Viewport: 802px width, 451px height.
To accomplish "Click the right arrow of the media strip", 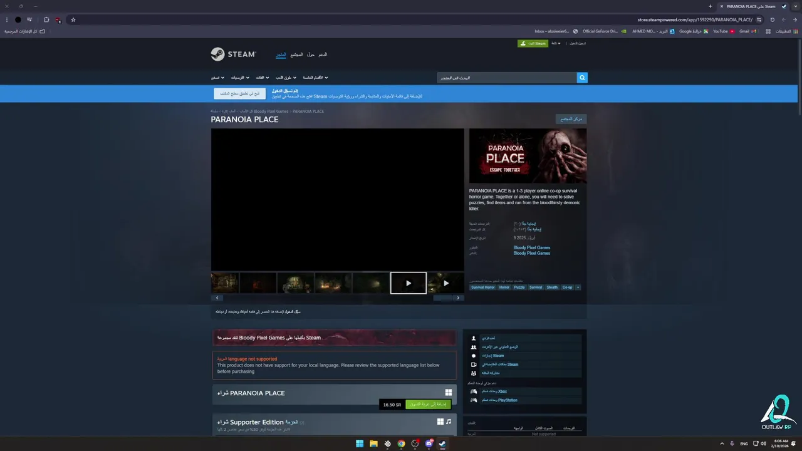I will (x=458, y=298).
